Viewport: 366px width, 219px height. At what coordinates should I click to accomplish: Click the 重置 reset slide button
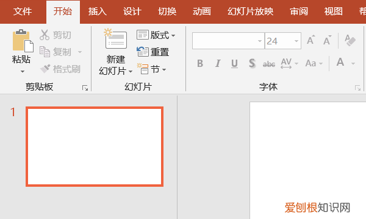pyautogui.click(x=153, y=52)
